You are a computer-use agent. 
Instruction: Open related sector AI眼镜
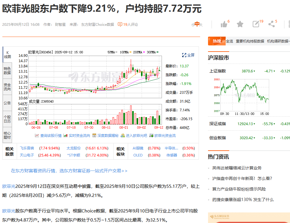[138, 148]
